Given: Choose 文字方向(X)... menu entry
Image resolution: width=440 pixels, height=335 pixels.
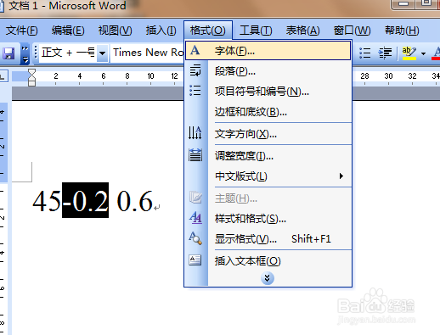Looking at the screenshot, I should [268, 134].
